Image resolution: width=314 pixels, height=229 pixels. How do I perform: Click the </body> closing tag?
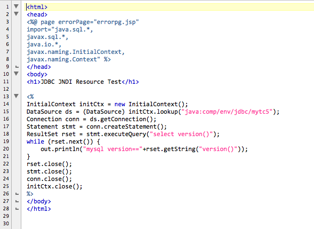pyautogui.click(x=39, y=201)
